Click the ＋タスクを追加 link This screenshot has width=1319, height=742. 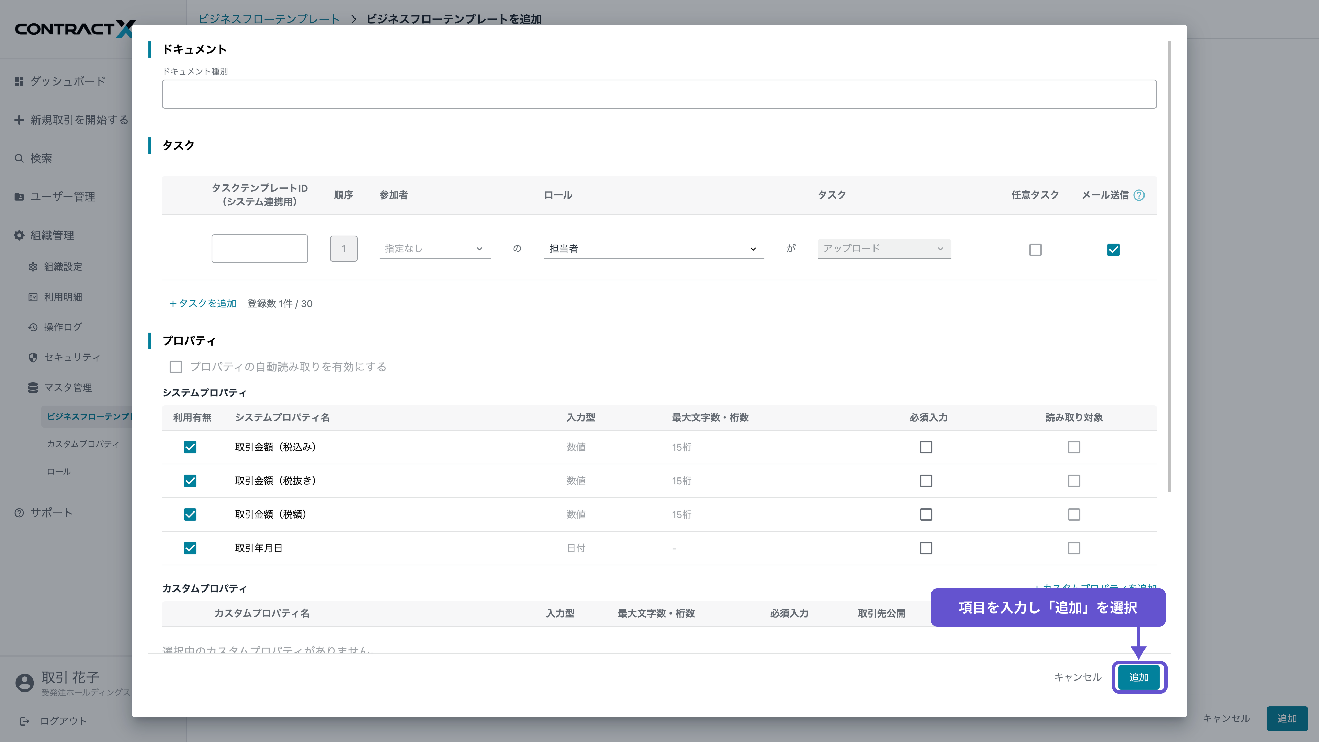coord(203,304)
